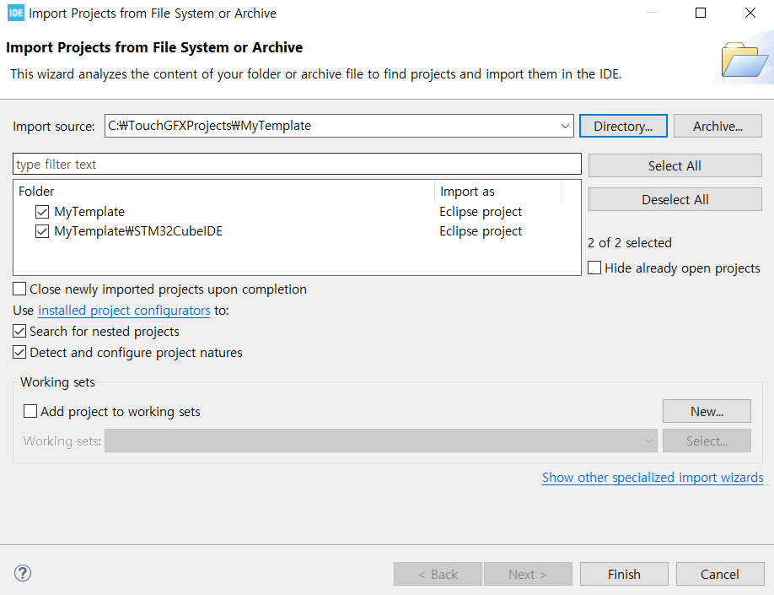Click the Folder column header
Image resolution: width=774 pixels, height=595 pixels.
224,192
